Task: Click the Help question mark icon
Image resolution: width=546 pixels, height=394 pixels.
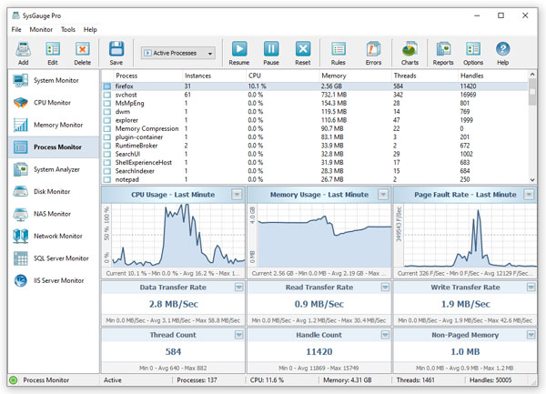Action: pos(502,49)
